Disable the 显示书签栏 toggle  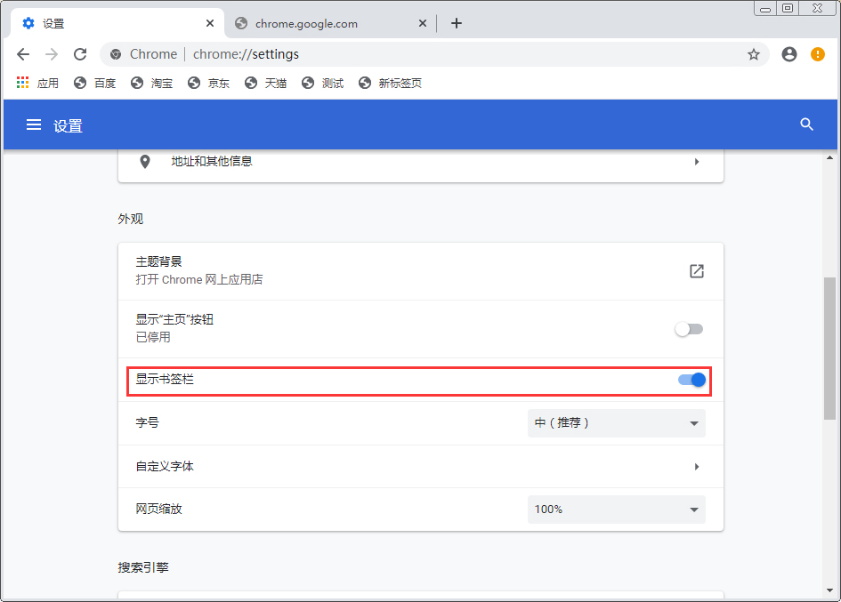pyautogui.click(x=690, y=380)
